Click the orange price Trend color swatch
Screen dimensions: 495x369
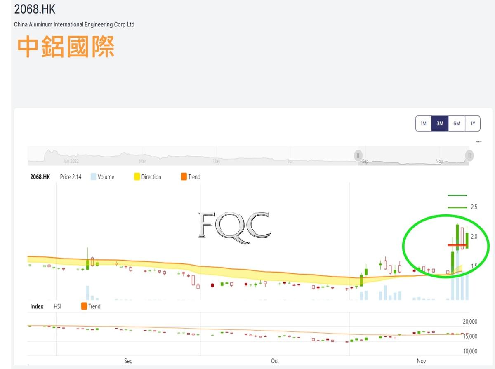pos(184,177)
